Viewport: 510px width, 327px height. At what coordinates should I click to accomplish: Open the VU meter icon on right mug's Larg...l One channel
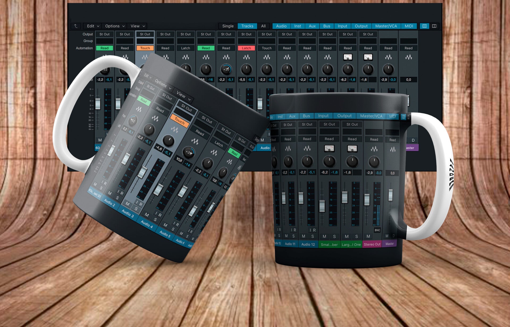point(352,149)
